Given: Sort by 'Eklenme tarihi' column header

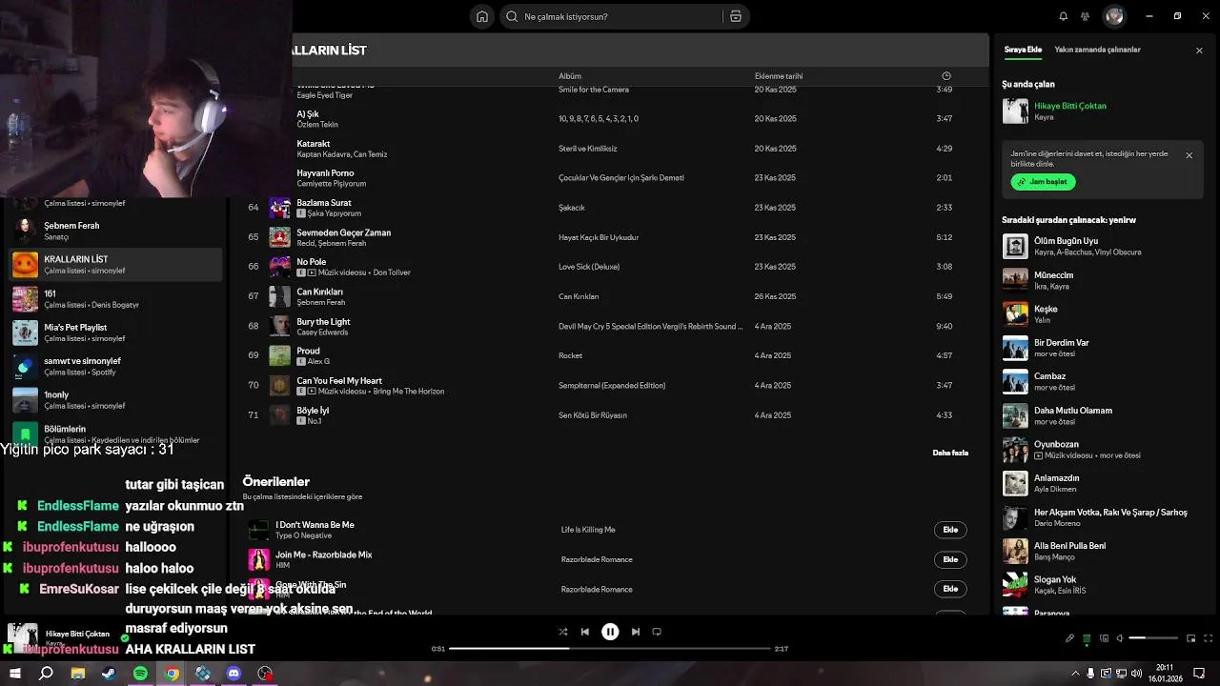Looking at the screenshot, I should 779,76.
